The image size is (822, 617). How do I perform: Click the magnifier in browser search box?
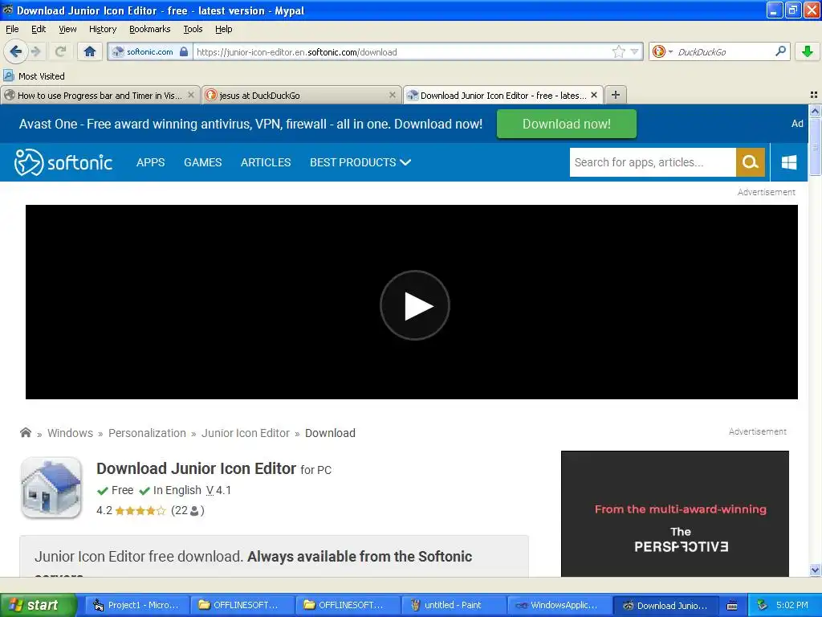(780, 51)
